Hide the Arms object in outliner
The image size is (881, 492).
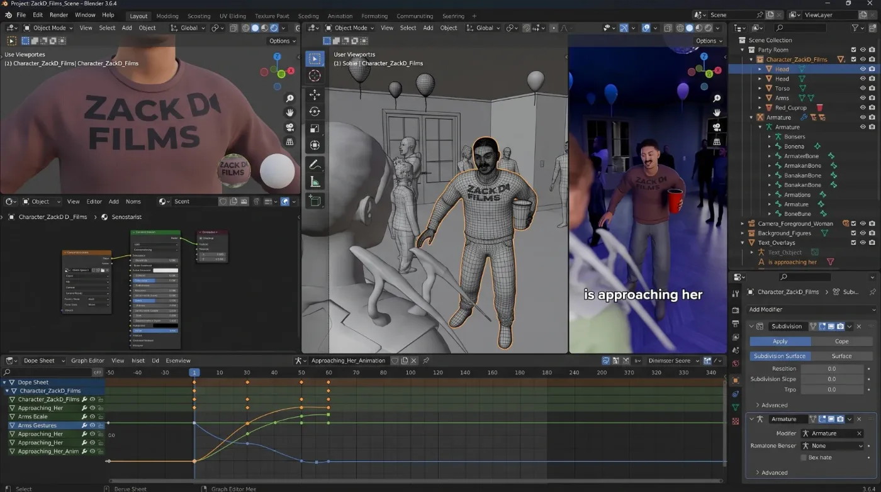(863, 98)
